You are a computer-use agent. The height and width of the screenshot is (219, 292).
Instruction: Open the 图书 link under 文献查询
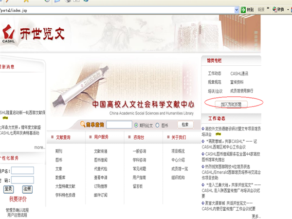point(59,160)
